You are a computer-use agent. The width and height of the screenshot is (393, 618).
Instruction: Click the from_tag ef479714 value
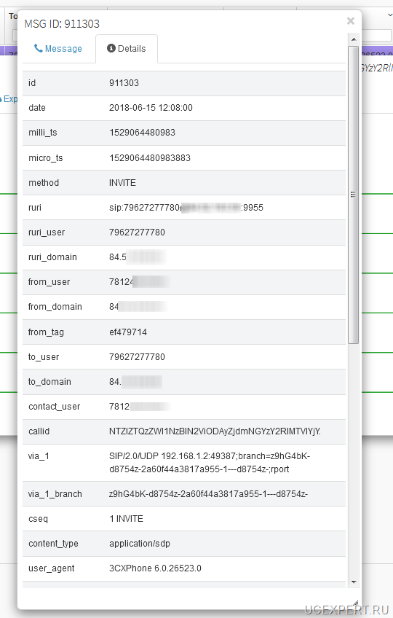[x=128, y=332]
